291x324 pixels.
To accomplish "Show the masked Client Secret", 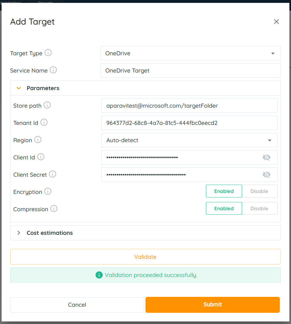I will pyautogui.click(x=266, y=174).
